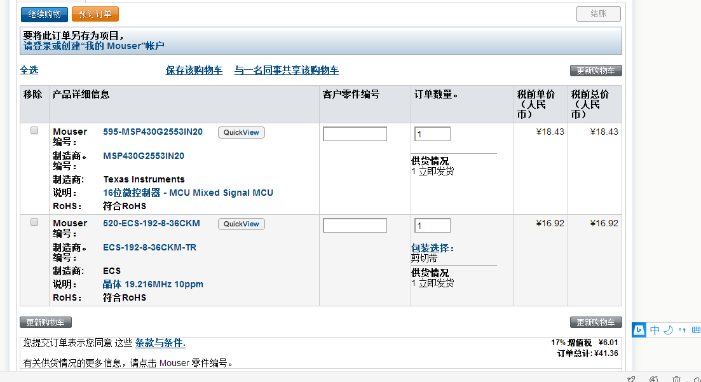Image resolution: width=701 pixels, height=382 pixels.
Task: Click quantity field in MSP430G2553IN20 row
Action: click(x=432, y=133)
